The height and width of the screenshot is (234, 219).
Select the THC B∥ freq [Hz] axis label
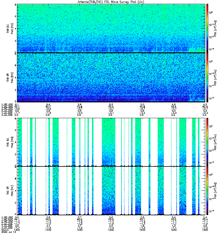pyautogui.click(x=10, y=191)
